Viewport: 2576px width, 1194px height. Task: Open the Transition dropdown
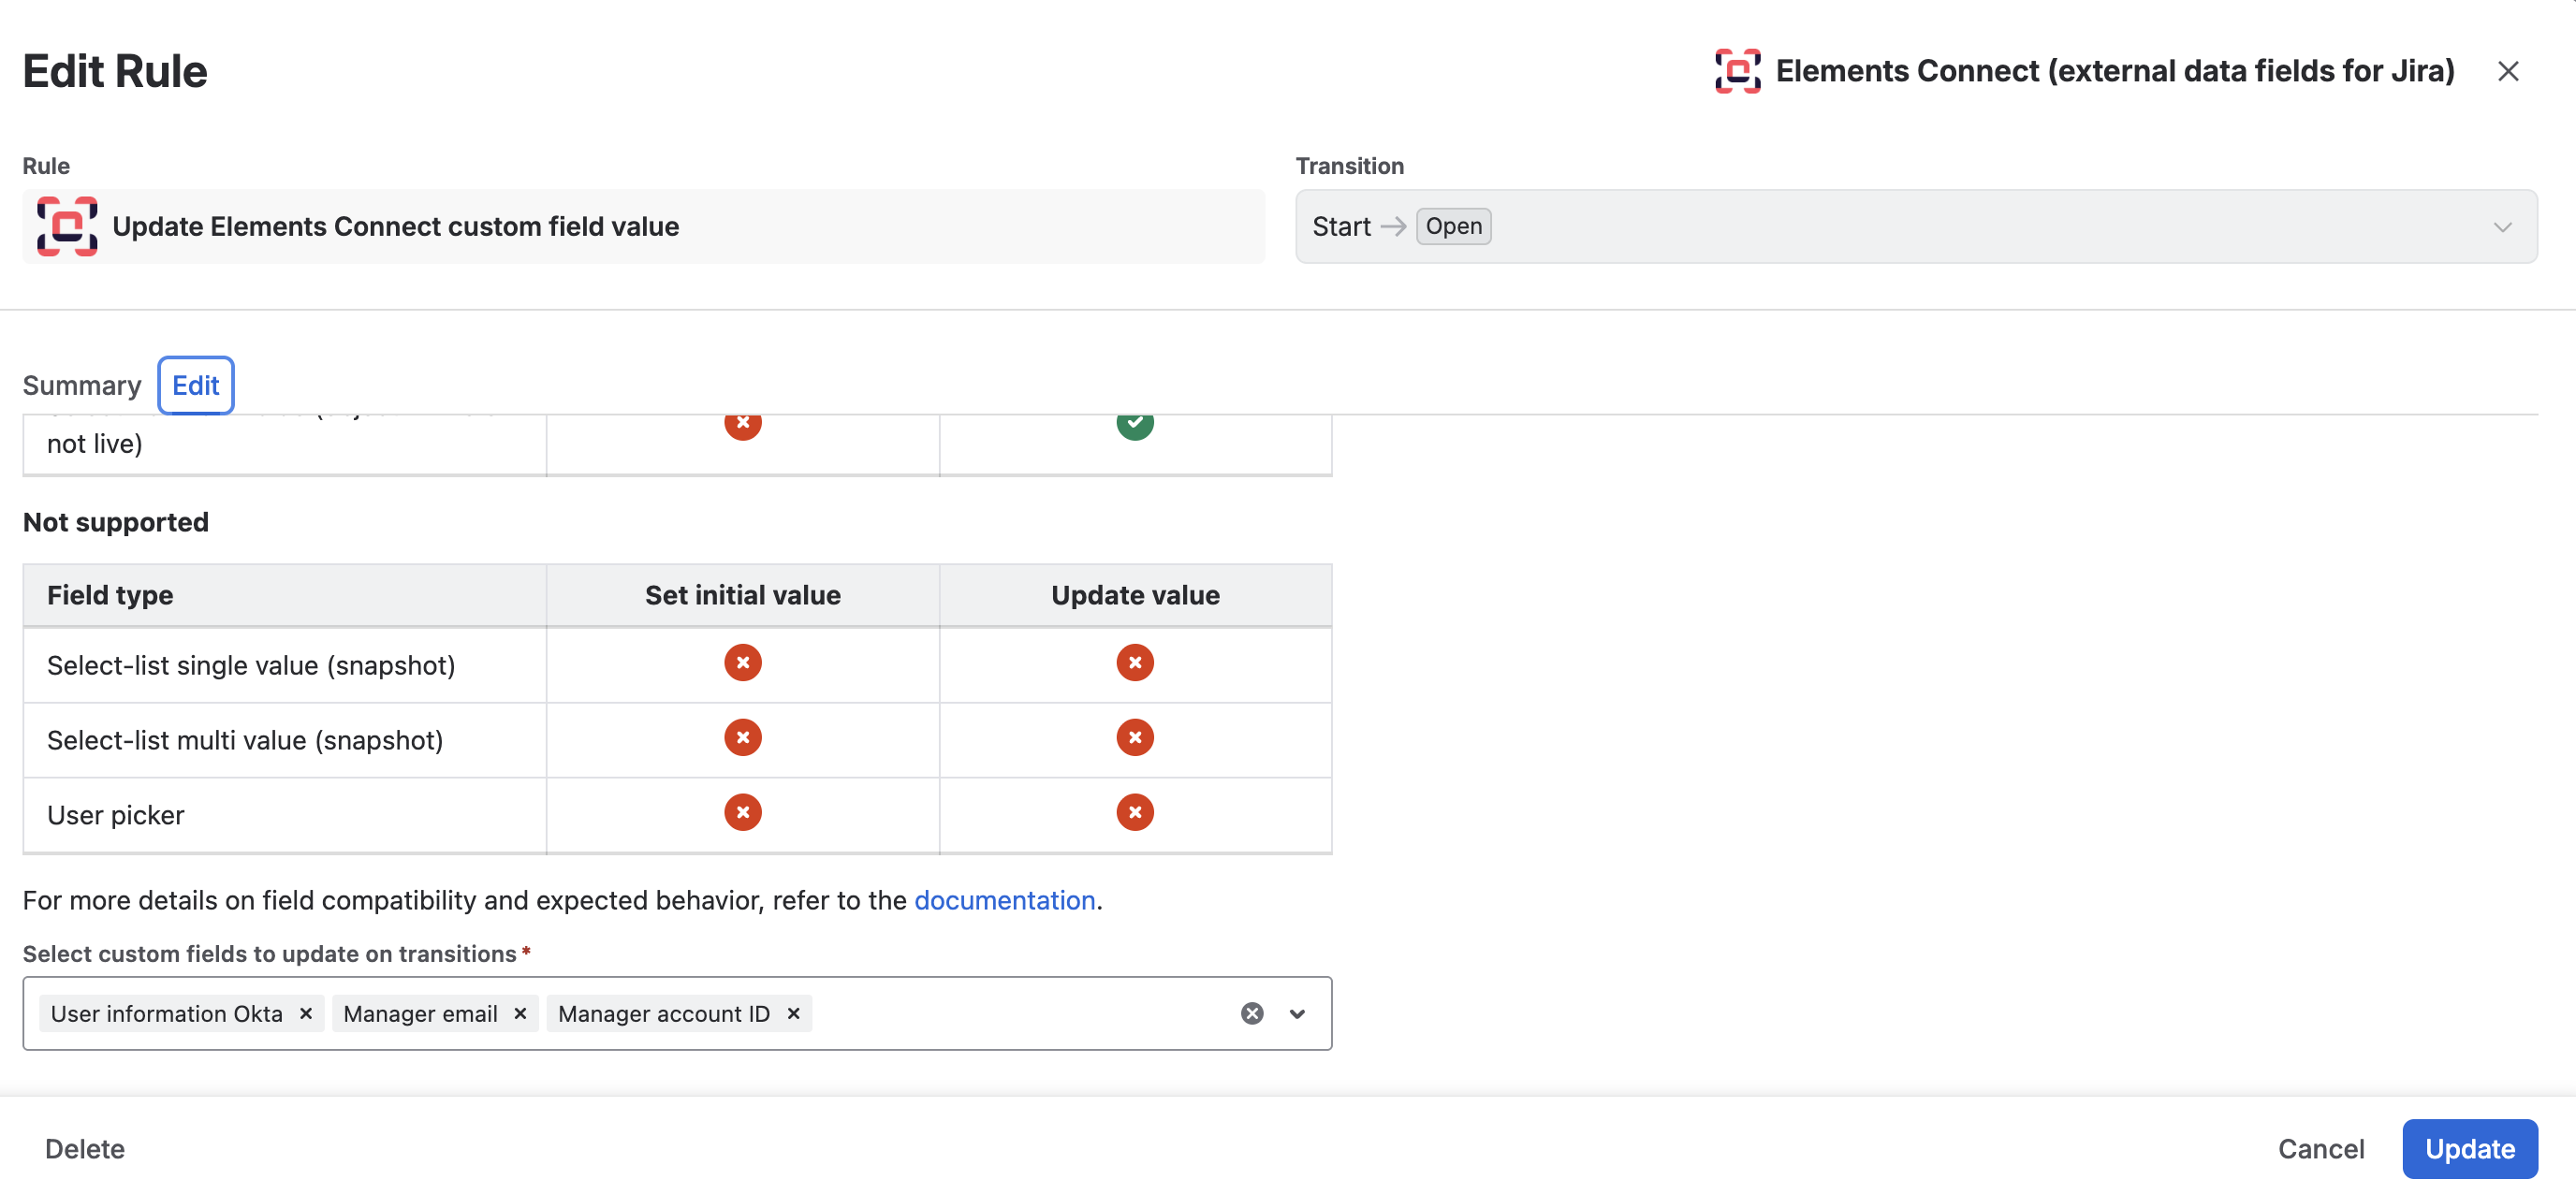pos(1916,226)
